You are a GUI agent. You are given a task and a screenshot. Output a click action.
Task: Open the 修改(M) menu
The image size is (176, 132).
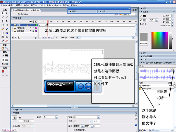(34, 5)
